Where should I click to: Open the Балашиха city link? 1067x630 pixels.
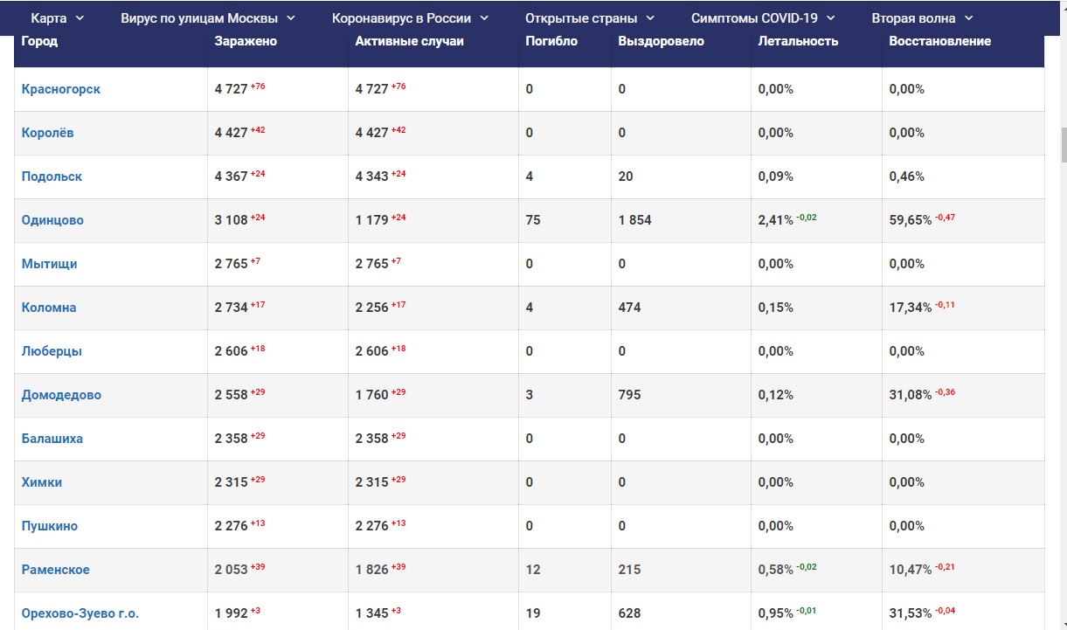click(x=52, y=439)
